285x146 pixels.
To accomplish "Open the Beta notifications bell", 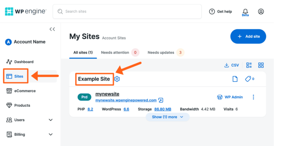I will (245, 12).
